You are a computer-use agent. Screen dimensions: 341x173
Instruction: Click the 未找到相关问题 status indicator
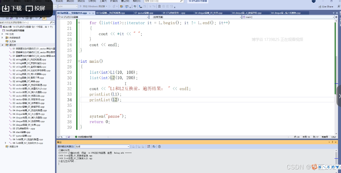click(x=84, y=137)
